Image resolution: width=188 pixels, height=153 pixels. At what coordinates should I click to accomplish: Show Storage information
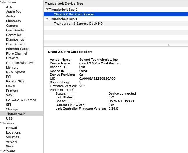12,109
